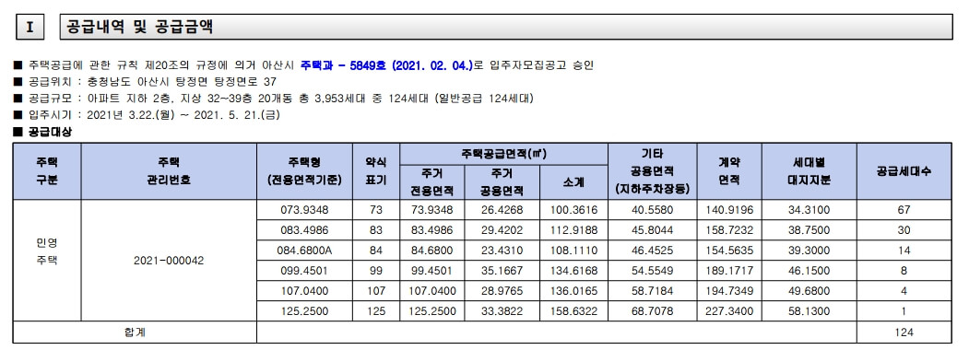Screen dimensions: 969x350
Task: Click housing type 099.4501
Action: click(x=304, y=271)
